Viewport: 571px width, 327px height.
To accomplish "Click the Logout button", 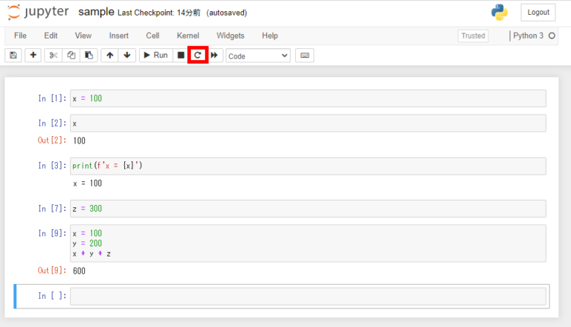I will coord(538,13).
